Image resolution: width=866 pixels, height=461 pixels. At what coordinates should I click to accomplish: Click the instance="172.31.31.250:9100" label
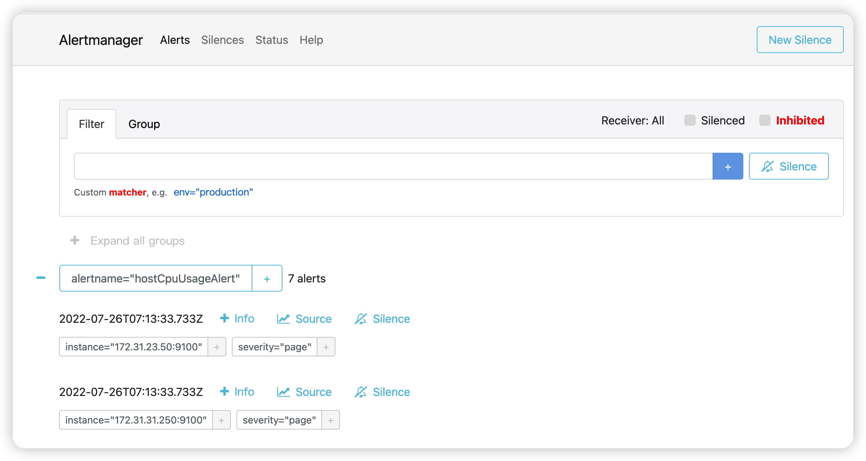pos(136,420)
